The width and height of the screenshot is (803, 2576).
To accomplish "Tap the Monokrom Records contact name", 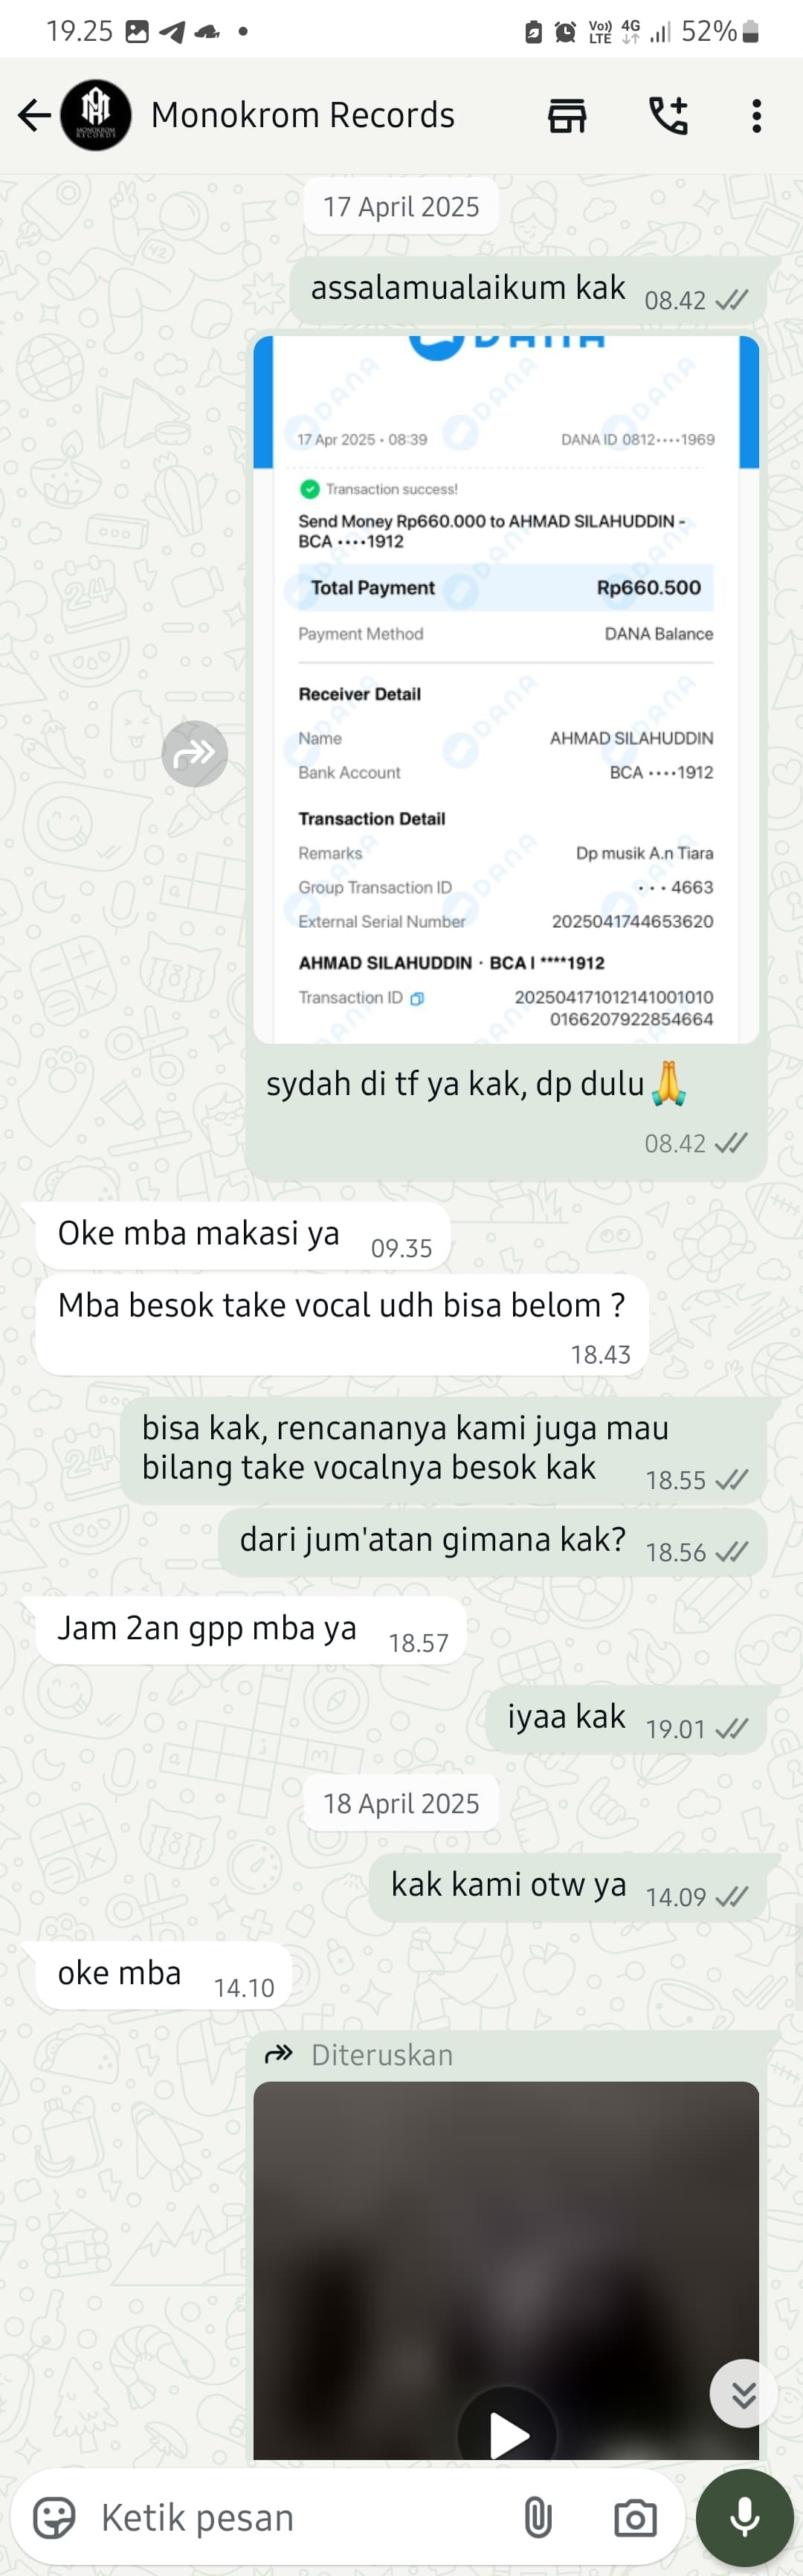I will [302, 115].
